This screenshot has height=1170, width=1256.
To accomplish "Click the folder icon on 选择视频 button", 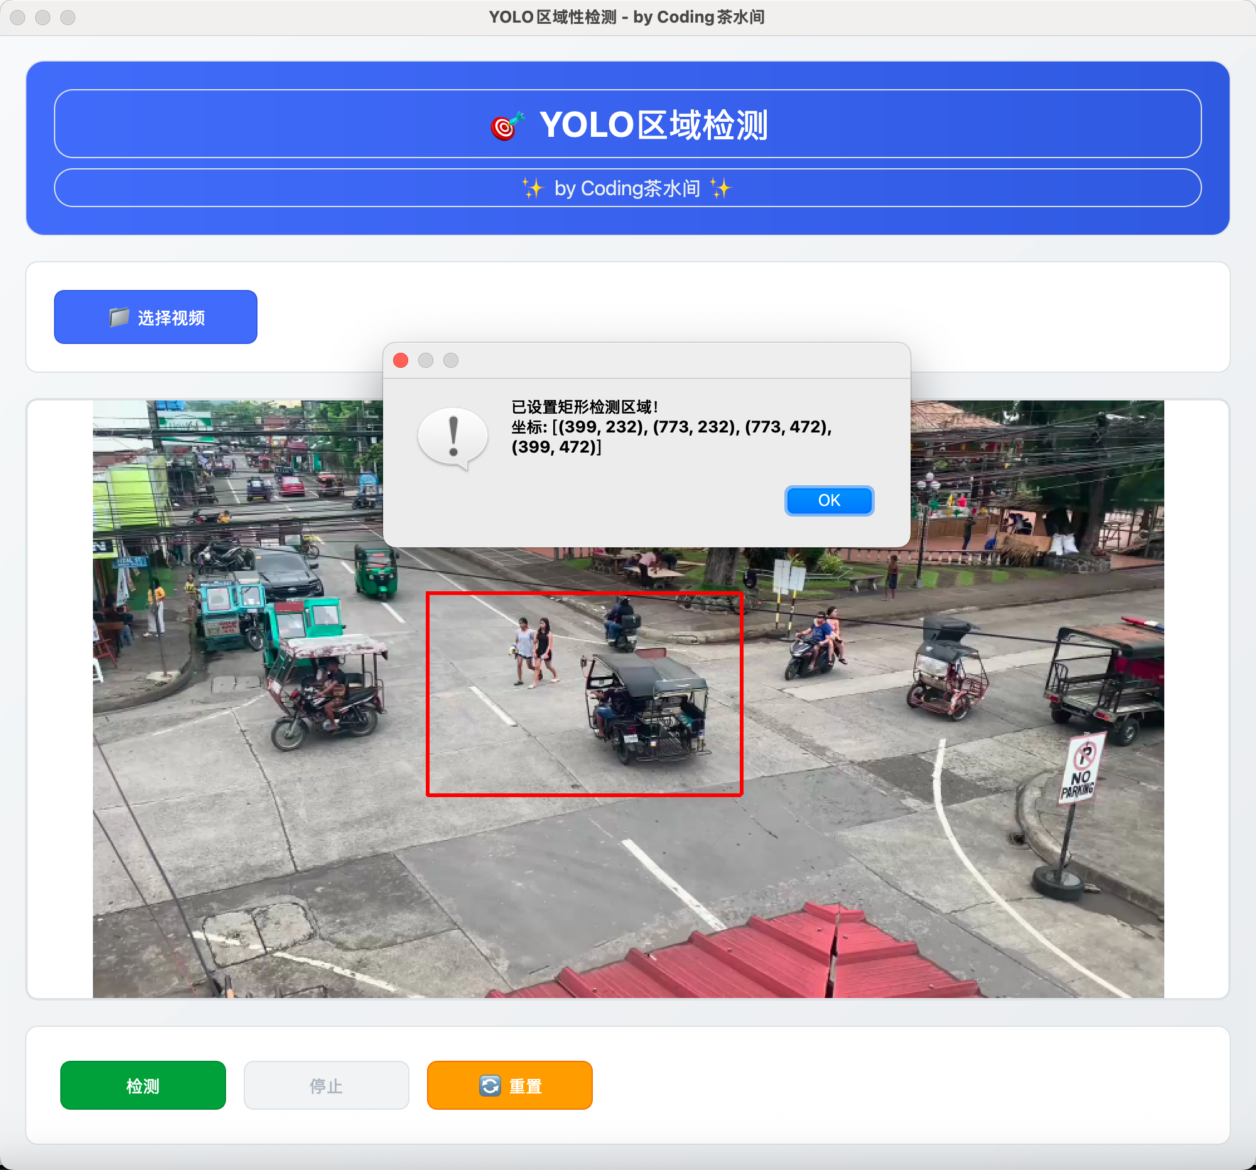I will [119, 317].
